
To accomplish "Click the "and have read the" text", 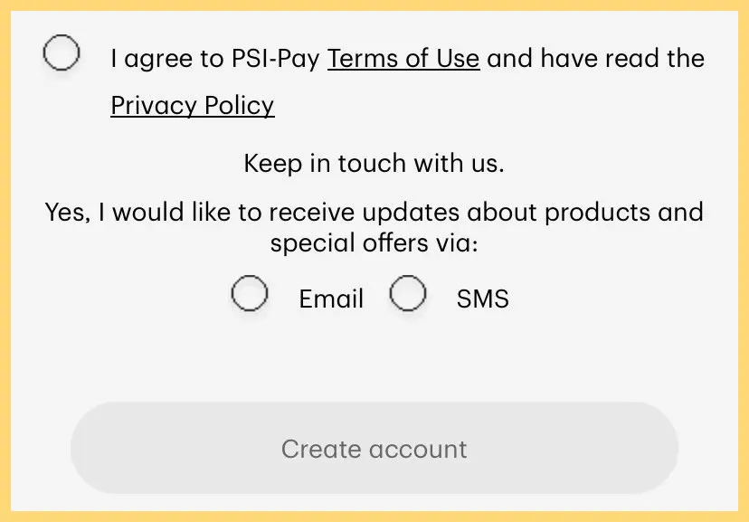I will pos(595,59).
